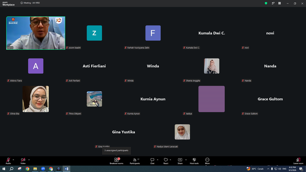Screen dimensions: 306x172
Task: Open the Windows Start menu
Action: (4, 169)
